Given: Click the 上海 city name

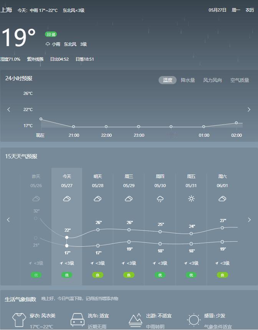Looking at the screenshot, I should (6, 10).
